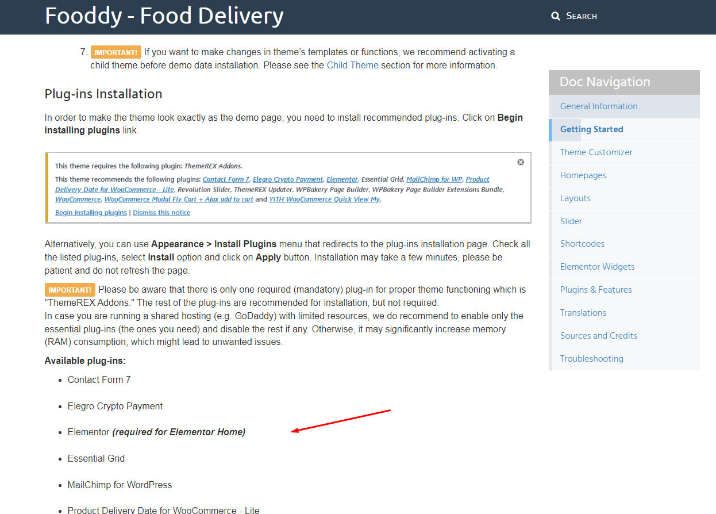The width and height of the screenshot is (716, 514).
Task: Click YITH WooCommerce Quick View My link
Action: click(x=325, y=200)
